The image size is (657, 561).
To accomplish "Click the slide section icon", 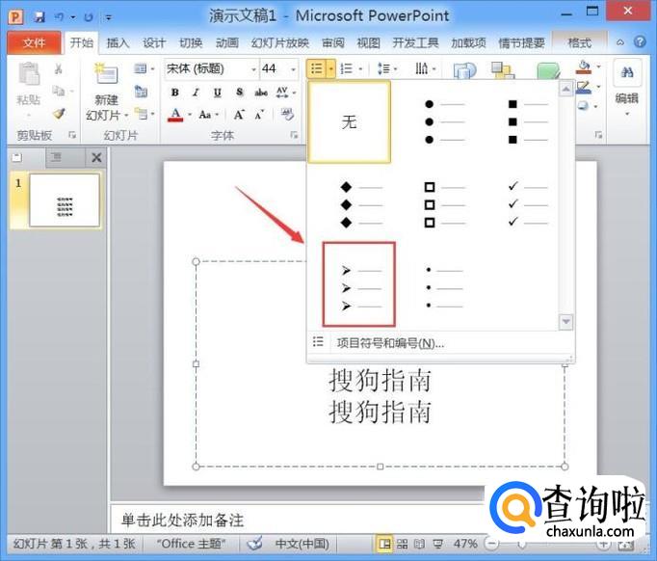I will tap(141, 113).
